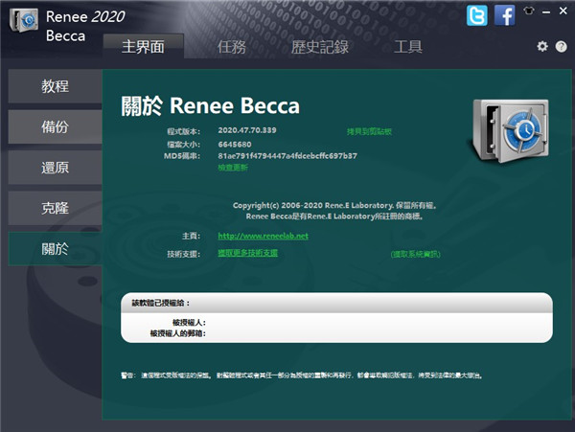Open the 備份 sidebar section
Viewport: 575px width, 432px height.
55,126
